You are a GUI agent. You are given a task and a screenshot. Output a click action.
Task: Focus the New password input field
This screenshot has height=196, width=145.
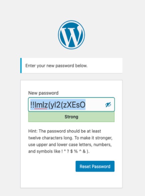pos(71,105)
